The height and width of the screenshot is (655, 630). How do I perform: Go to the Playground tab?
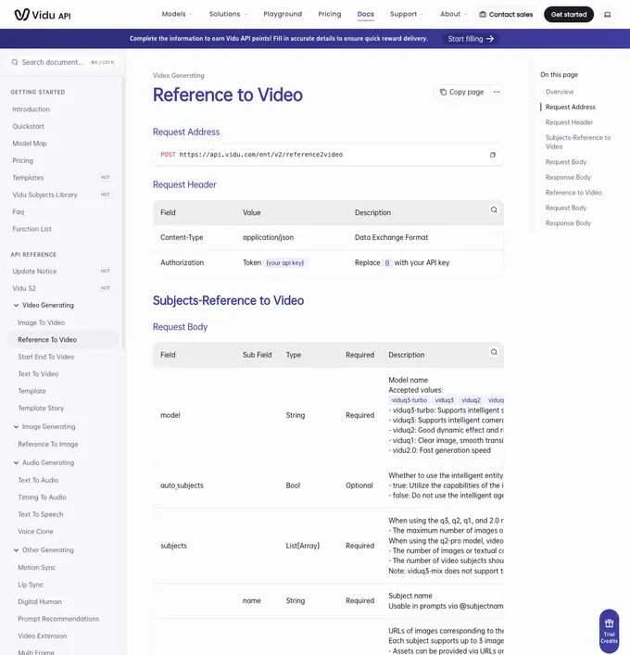283,14
